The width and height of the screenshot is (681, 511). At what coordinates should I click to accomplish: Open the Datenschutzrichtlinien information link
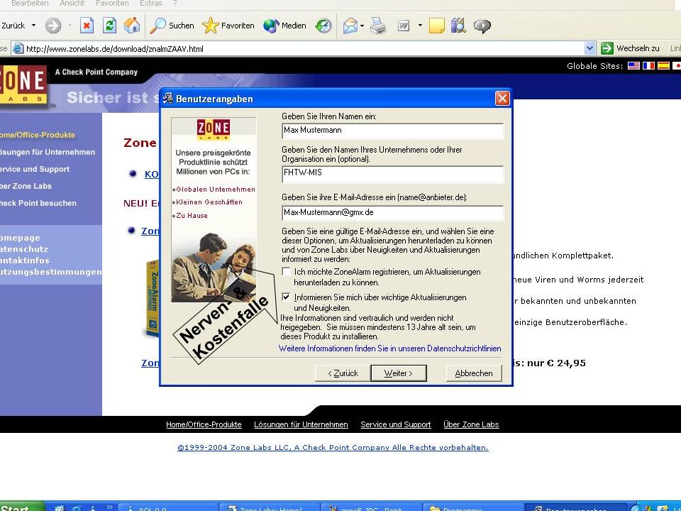(x=389, y=348)
